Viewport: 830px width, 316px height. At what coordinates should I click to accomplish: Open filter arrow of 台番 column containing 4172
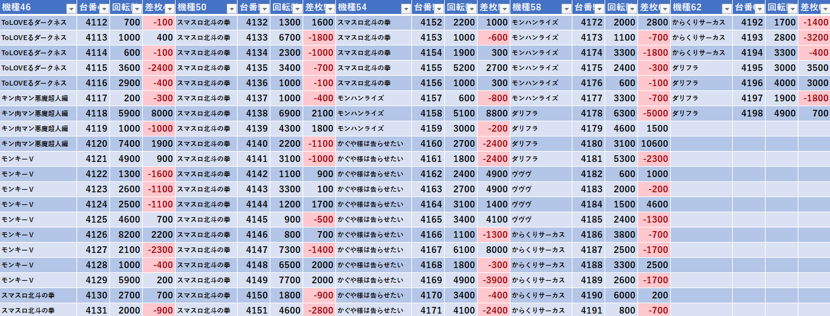tap(599, 8)
